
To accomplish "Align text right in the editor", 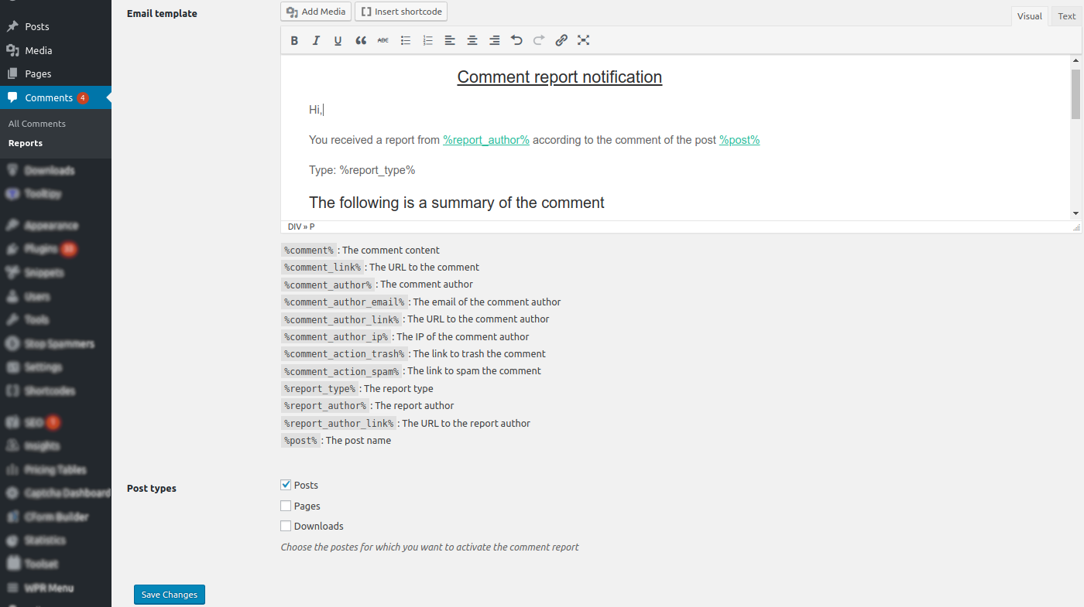I will pos(494,41).
